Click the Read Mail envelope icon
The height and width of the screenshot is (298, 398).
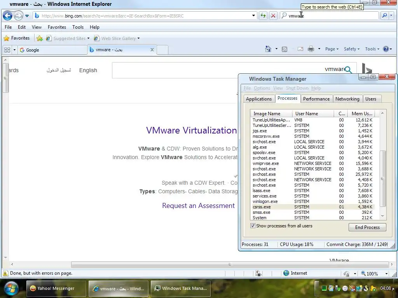(300, 49)
